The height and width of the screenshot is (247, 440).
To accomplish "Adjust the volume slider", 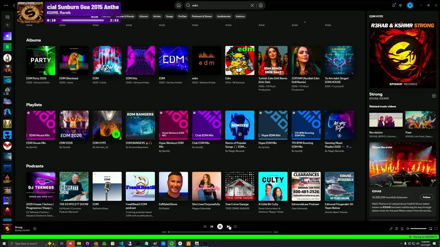I will pyautogui.click(x=418, y=229).
